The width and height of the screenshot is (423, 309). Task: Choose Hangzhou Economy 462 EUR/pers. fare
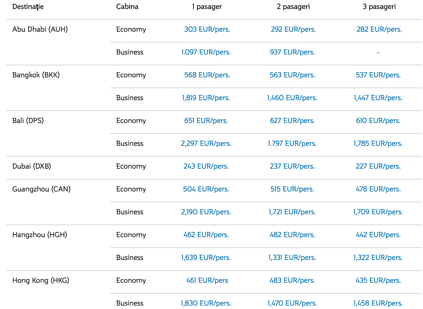(x=206, y=235)
